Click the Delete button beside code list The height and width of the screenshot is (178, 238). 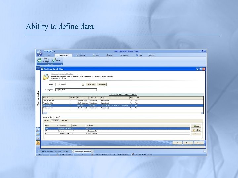(196, 130)
